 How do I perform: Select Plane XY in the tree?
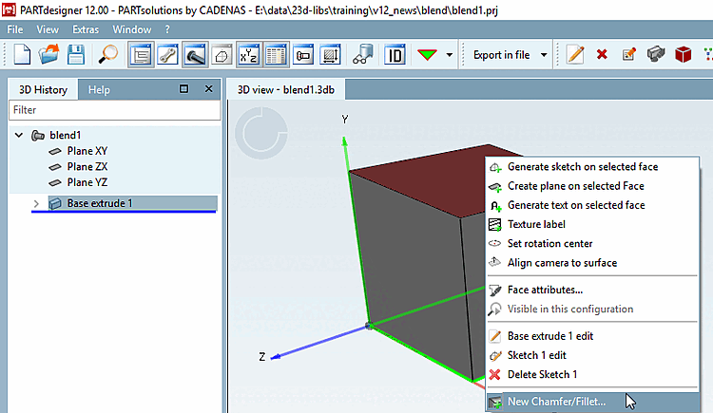point(87,151)
